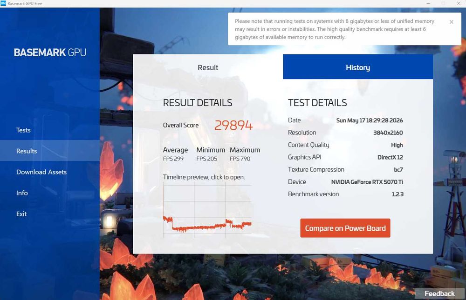
Task: Click the resolution value 3840x2160
Action: point(388,133)
